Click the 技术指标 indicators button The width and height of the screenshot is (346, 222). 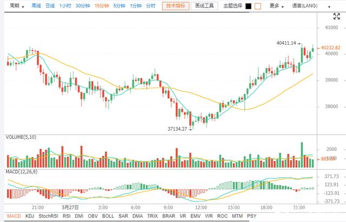coord(176,6)
